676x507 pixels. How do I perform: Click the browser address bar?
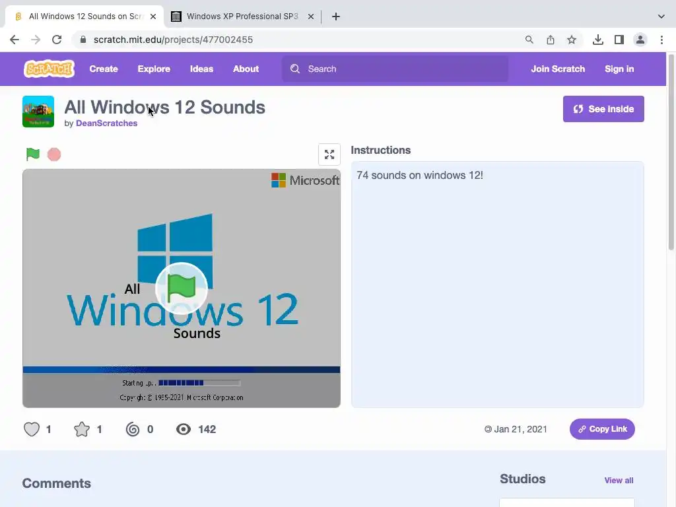[298, 40]
